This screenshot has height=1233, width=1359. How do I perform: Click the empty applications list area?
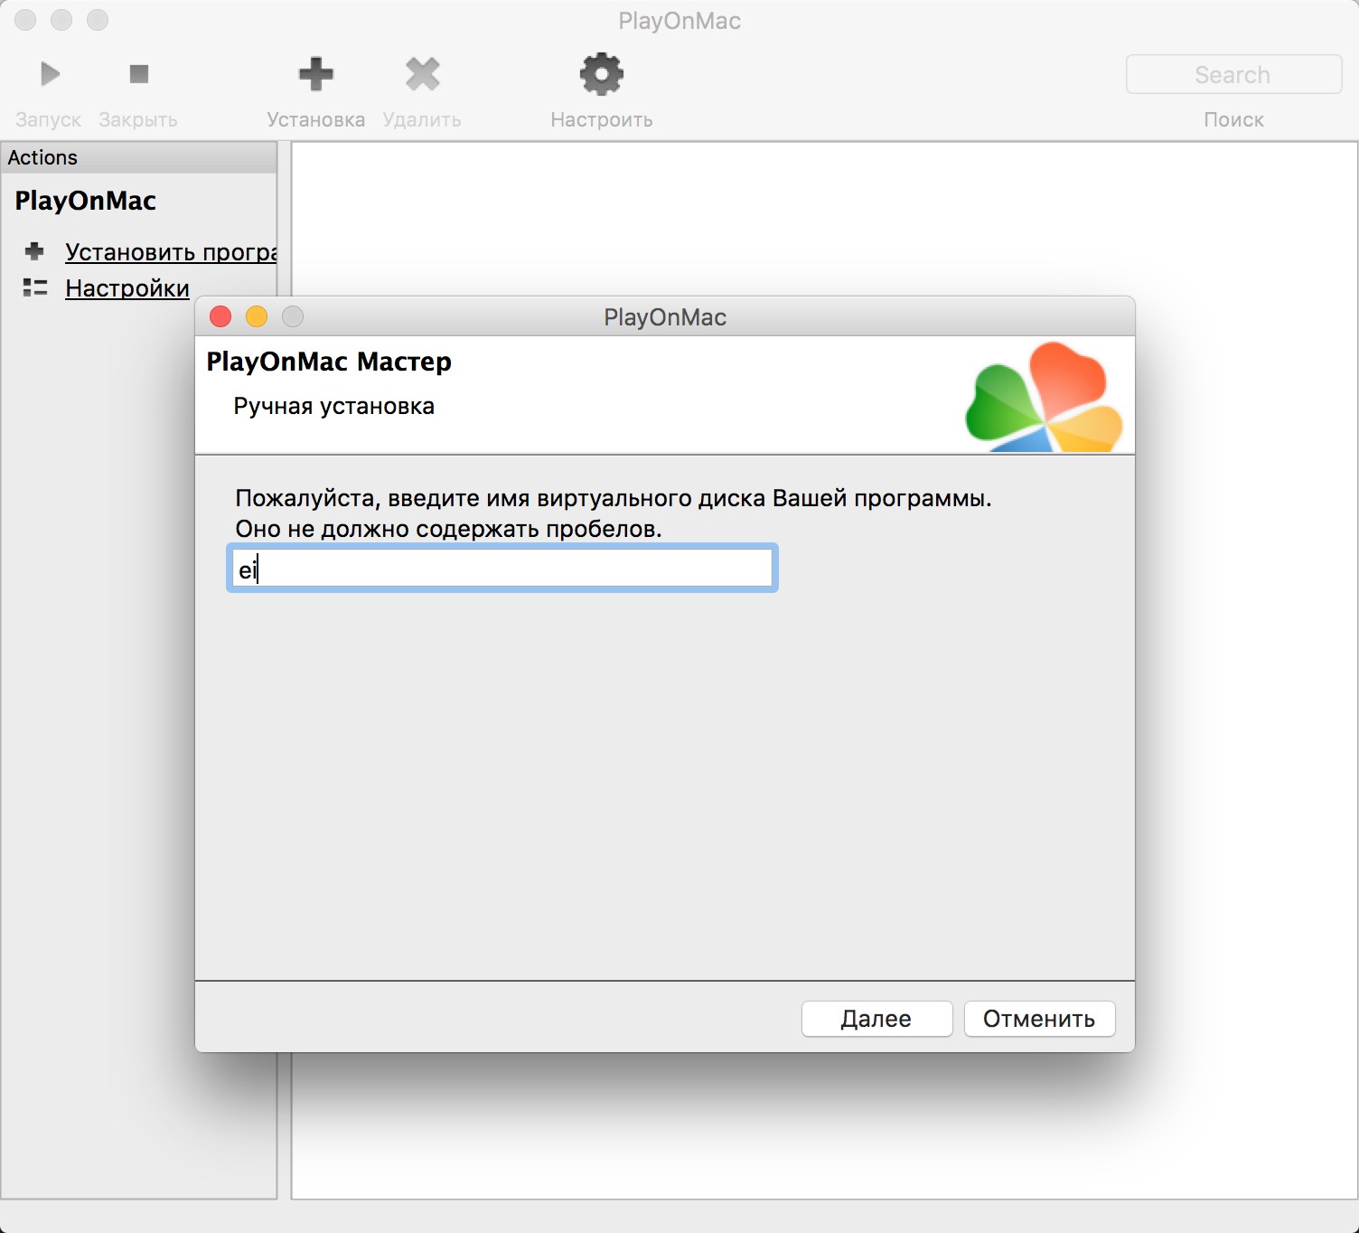click(x=813, y=217)
